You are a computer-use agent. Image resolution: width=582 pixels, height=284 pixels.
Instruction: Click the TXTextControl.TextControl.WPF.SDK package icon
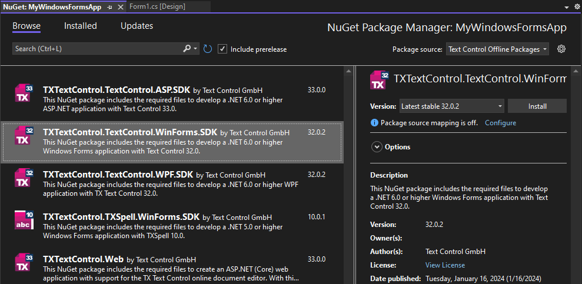click(x=24, y=177)
